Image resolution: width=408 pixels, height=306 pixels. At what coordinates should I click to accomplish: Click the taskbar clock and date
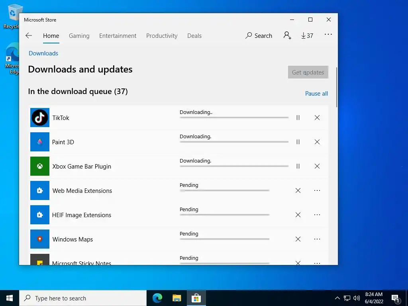pyautogui.click(x=374, y=298)
